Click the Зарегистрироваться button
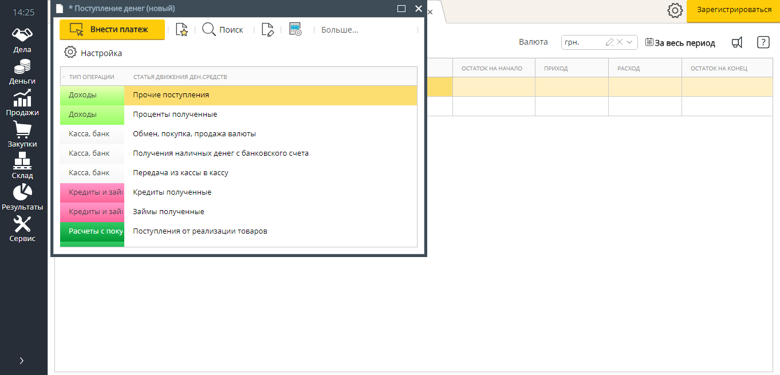 (734, 10)
